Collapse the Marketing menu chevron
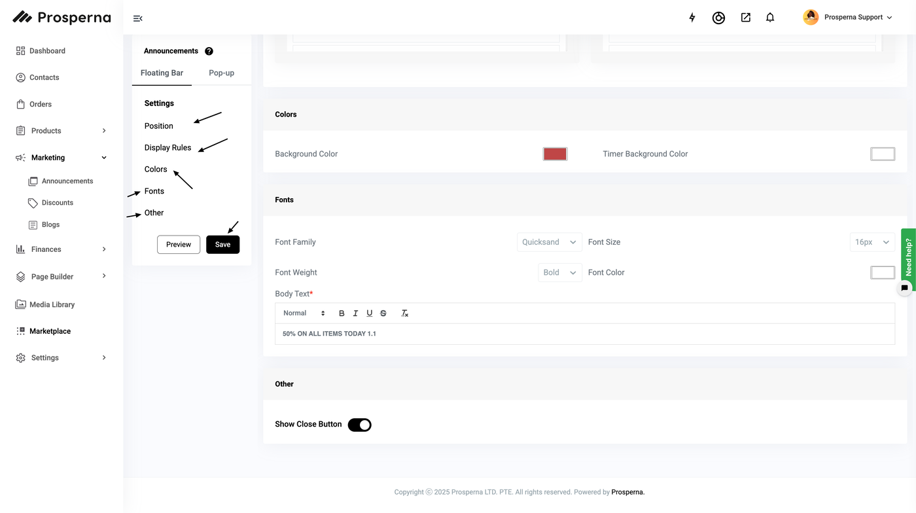The height and width of the screenshot is (513, 916). click(x=104, y=158)
